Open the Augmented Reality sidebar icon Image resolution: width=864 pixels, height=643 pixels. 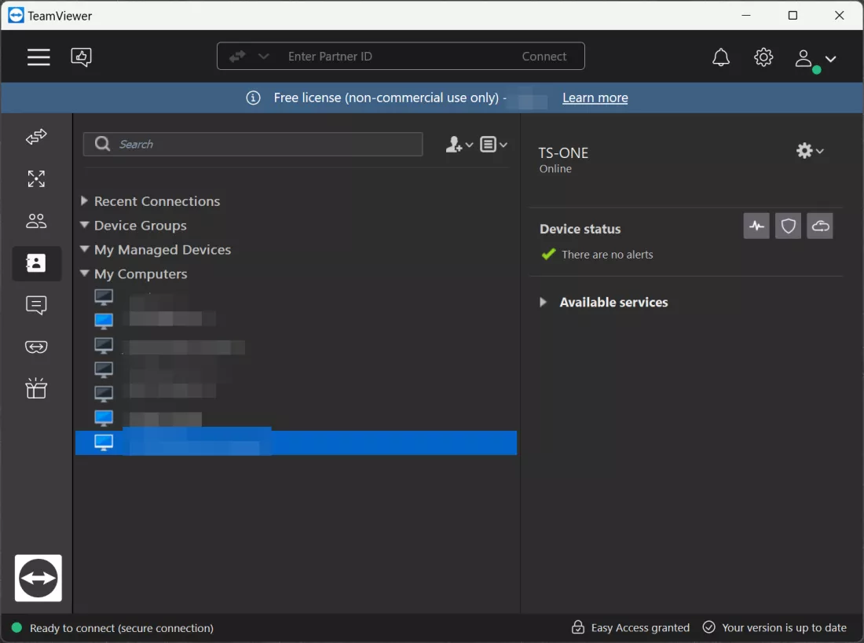point(36,347)
